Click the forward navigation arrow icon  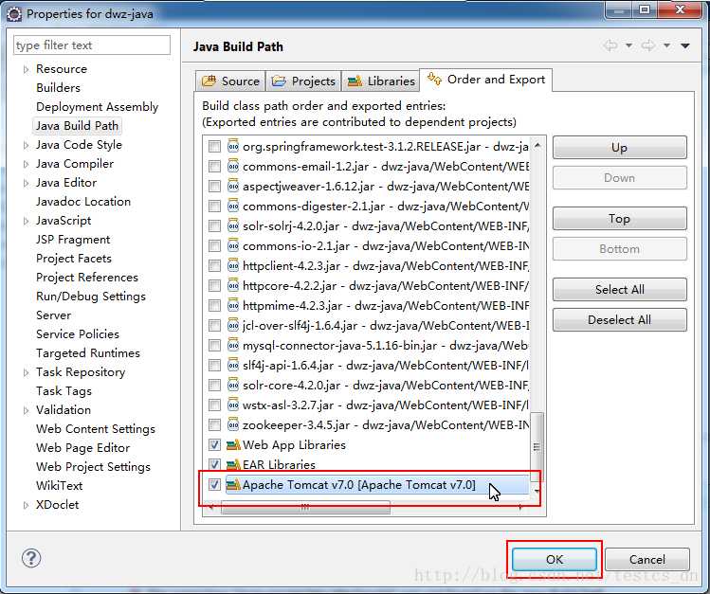648,45
